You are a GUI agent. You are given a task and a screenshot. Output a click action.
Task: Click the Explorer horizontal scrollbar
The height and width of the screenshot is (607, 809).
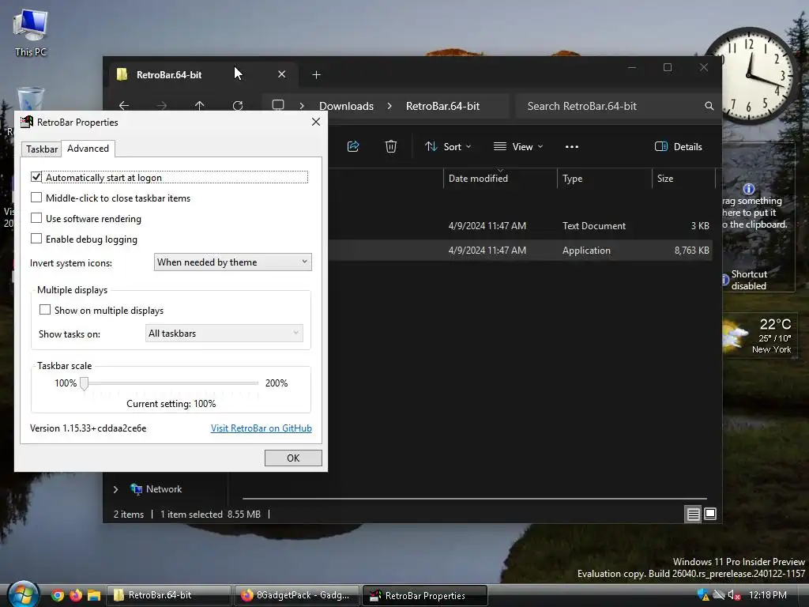click(x=475, y=499)
